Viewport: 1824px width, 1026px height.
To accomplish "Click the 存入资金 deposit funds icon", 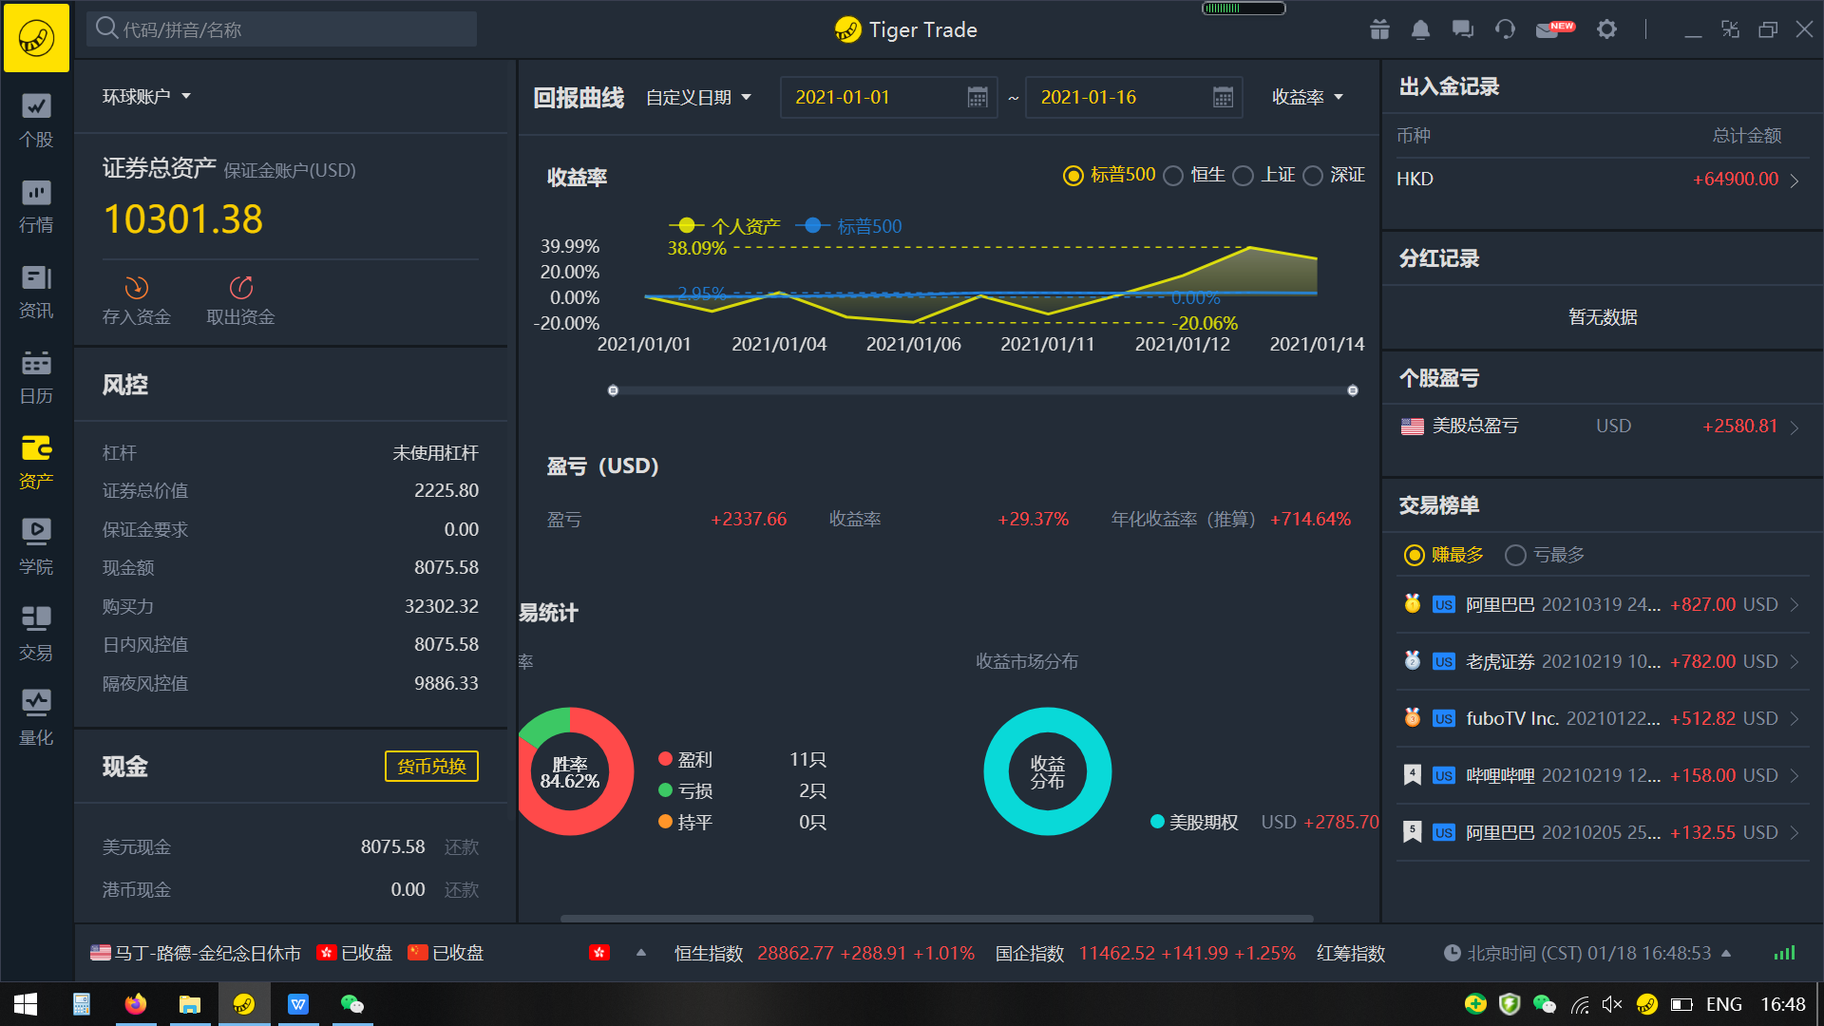I will coord(136,287).
